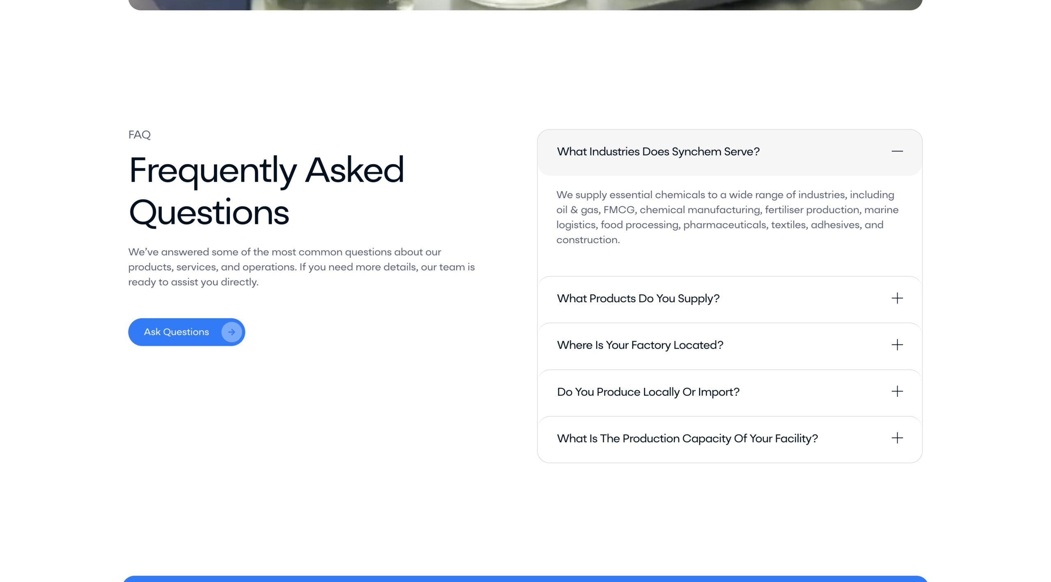Click the photo strip at the page top
Screen dimensions: 1051x582
pos(525,5)
